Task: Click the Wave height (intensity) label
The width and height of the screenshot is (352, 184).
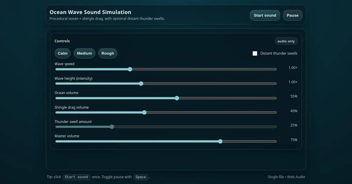Action: click(x=73, y=78)
